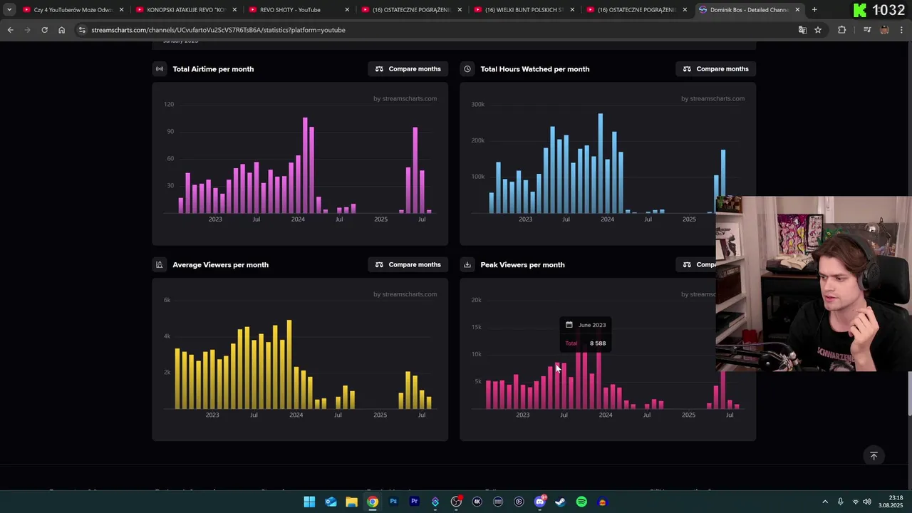912x513 pixels.
Task: Open Outlook from the taskbar
Action: point(331,502)
